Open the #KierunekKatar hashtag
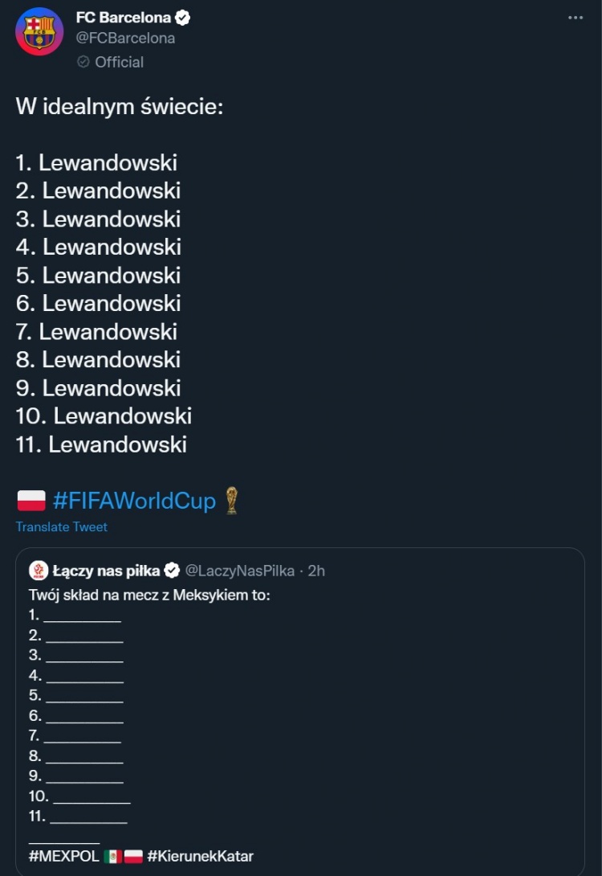 (201, 856)
